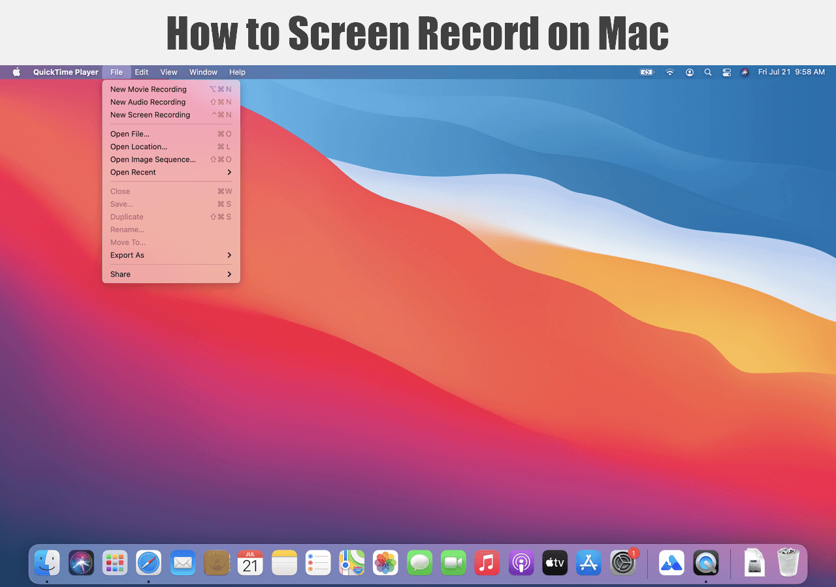Open Photos from the Dock
This screenshot has width=836, height=587.
(x=385, y=562)
